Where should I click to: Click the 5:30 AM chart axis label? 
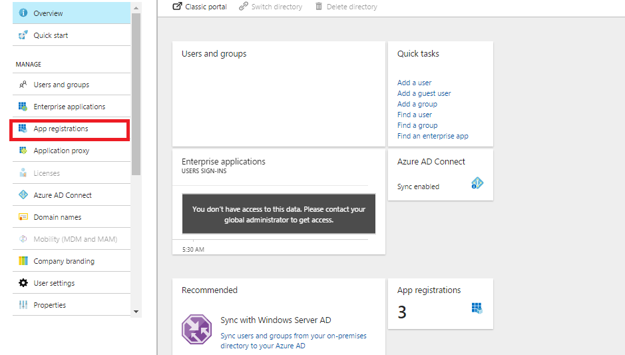click(193, 249)
